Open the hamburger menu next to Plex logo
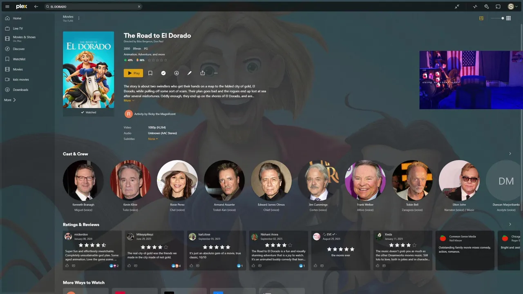 pos(7,7)
